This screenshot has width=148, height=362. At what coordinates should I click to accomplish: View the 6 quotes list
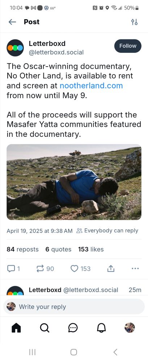(58, 249)
